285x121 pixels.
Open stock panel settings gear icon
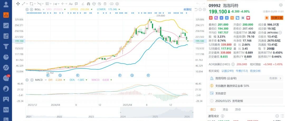tap(281, 5)
